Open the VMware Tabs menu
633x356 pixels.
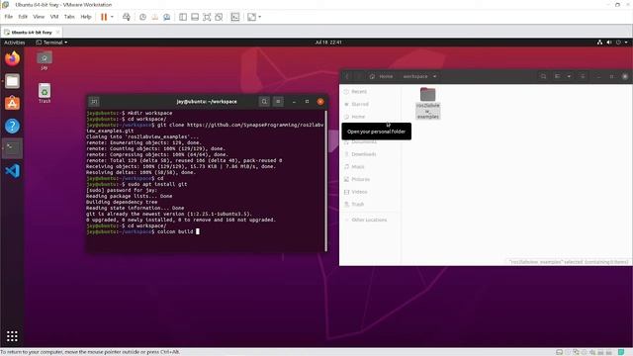tap(69, 17)
